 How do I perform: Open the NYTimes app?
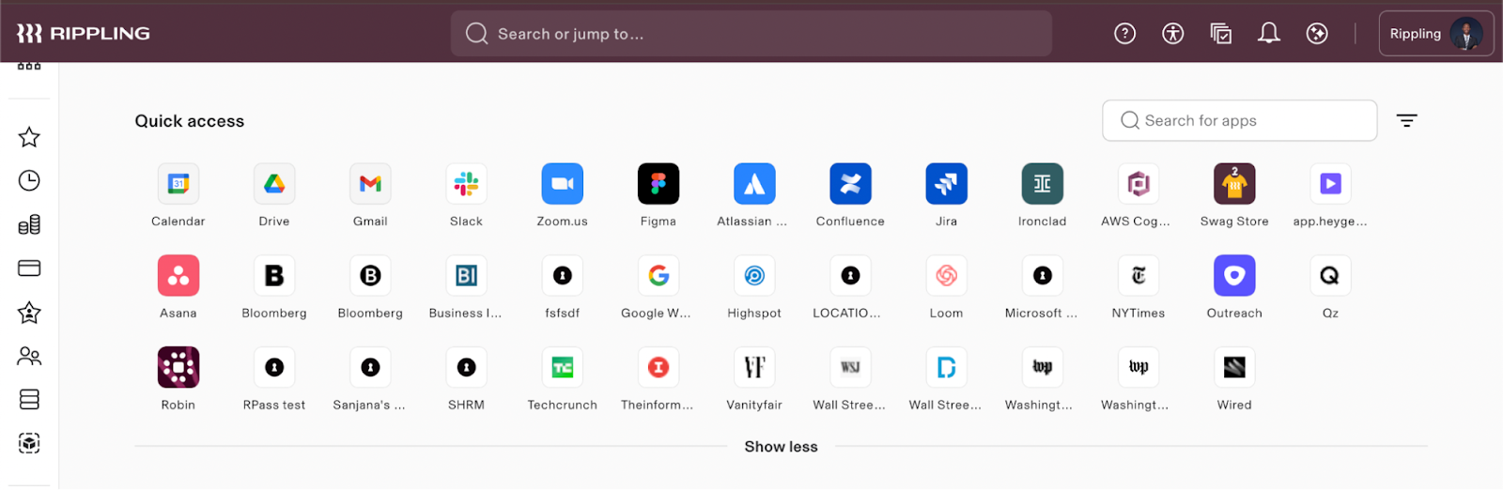(1139, 276)
